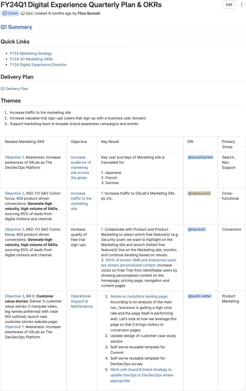The image size is (246, 391).
Task: Open Iterate on /solutions landing page link
Action: coord(139,296)
